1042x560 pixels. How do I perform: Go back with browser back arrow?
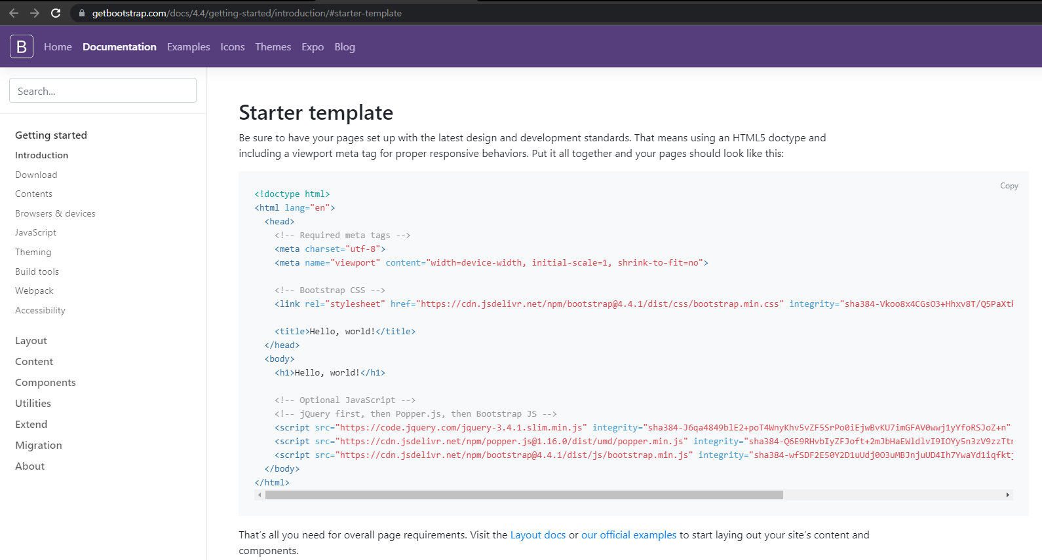point(14,13)
